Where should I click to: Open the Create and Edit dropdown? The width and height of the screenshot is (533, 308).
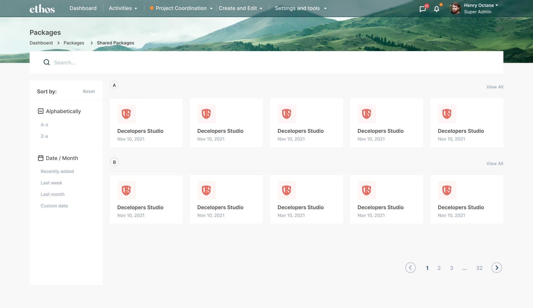pos(240,8)
